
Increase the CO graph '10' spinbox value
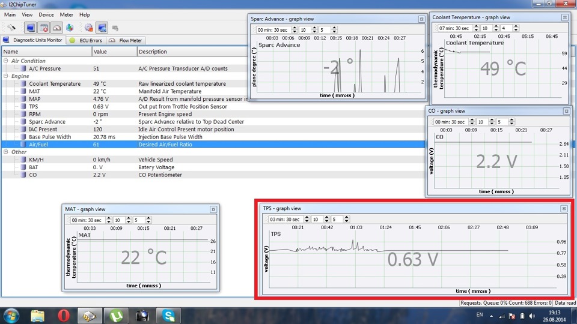click(492, 120)
